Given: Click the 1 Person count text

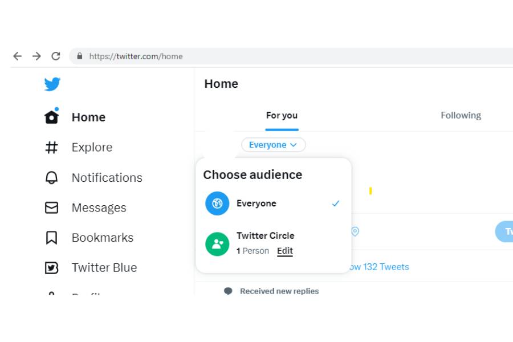Looking at the screenshot, I should point(253,251).
